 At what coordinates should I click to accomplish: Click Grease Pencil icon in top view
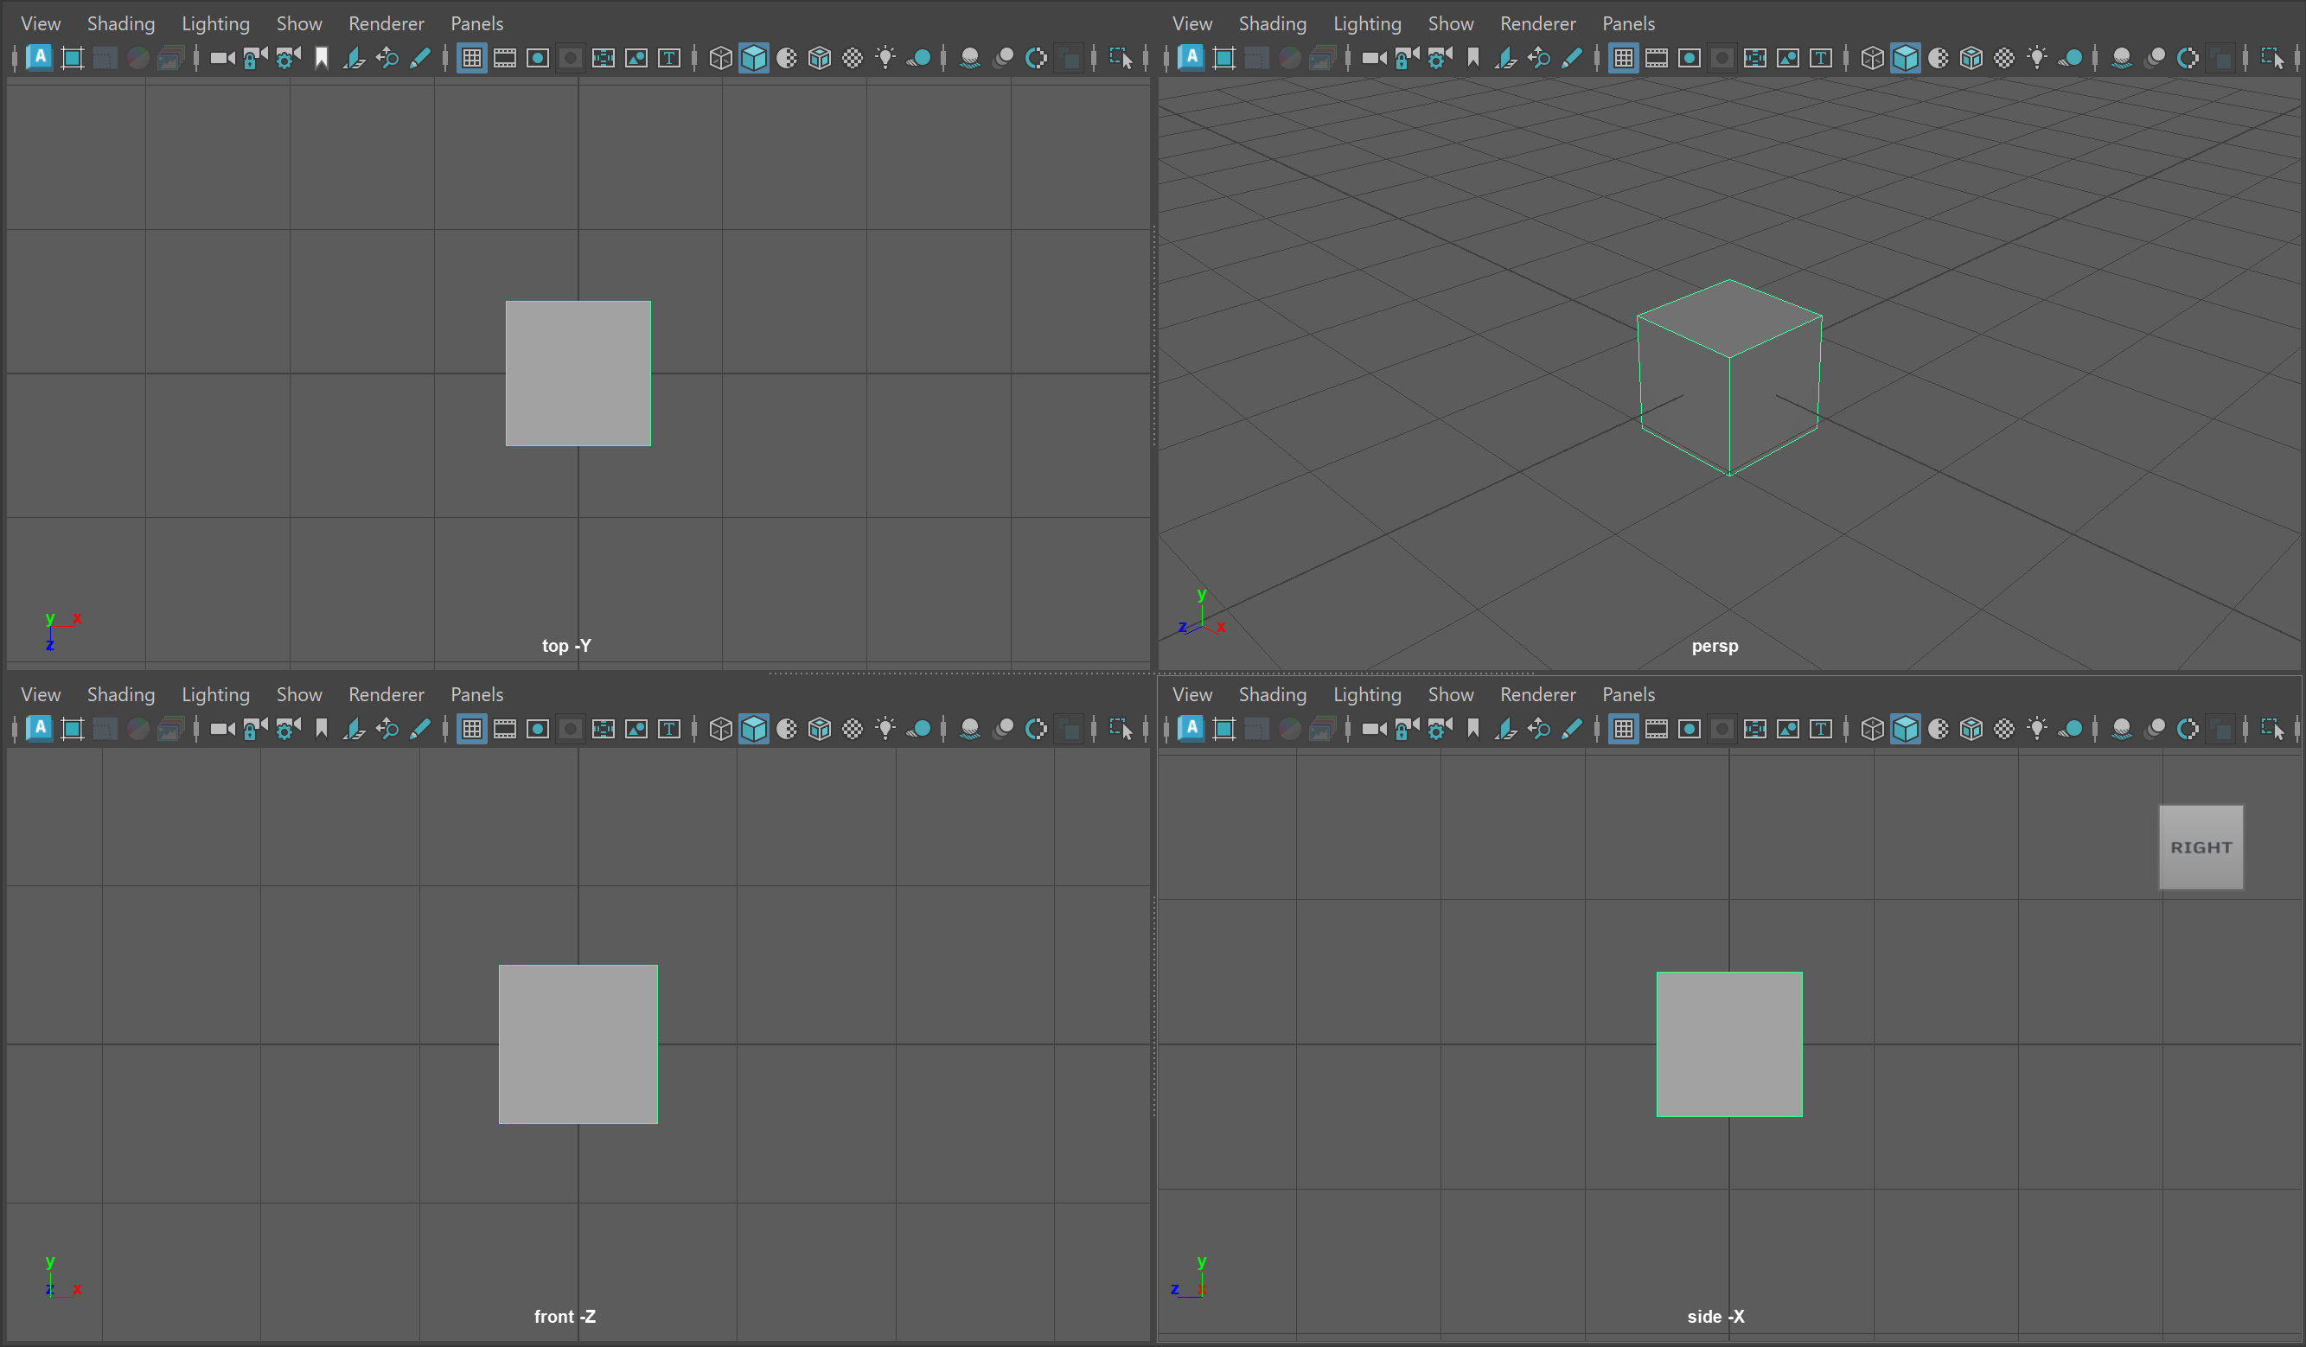coord(420,59)
